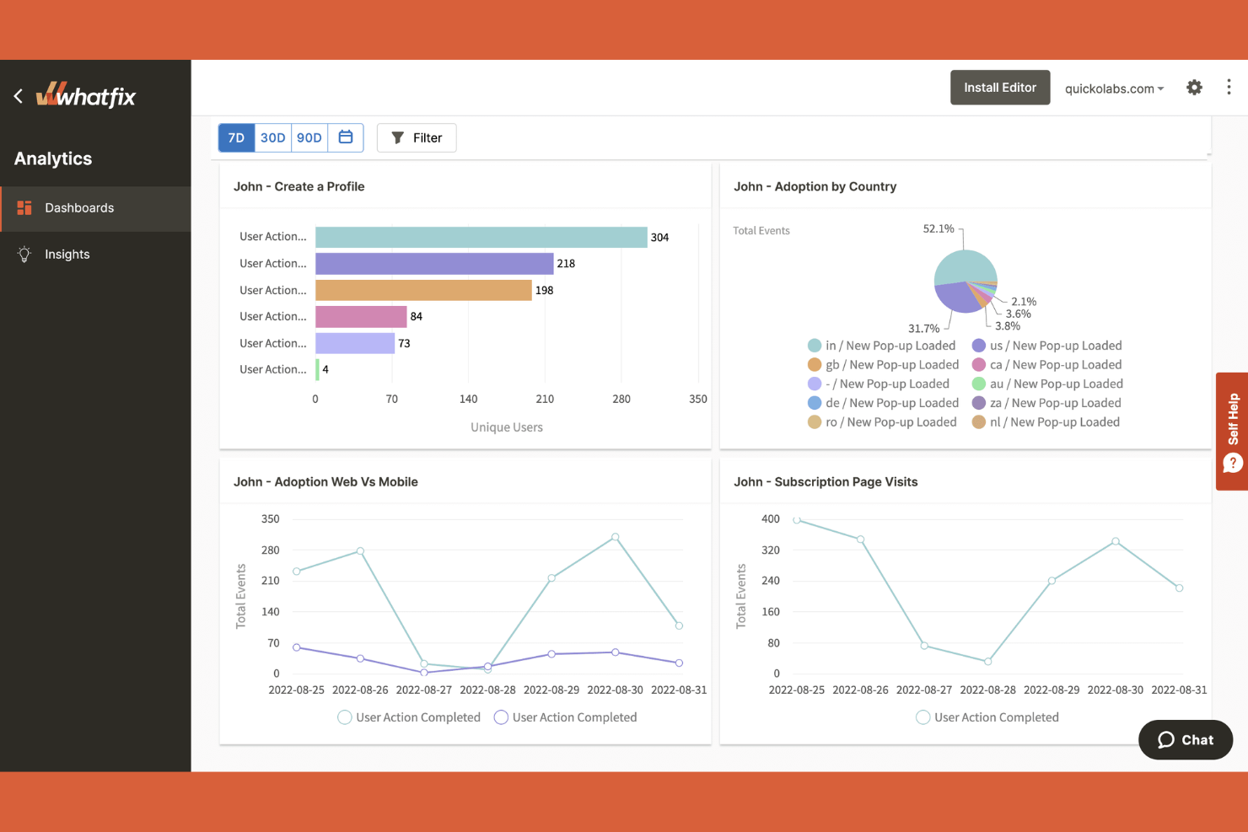Open the settings gear icon

[1194, 88]
